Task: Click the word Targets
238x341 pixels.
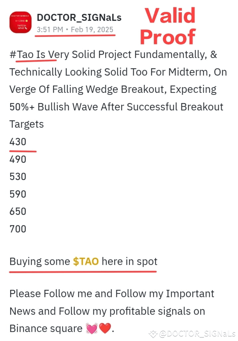Action: (27, 124)
